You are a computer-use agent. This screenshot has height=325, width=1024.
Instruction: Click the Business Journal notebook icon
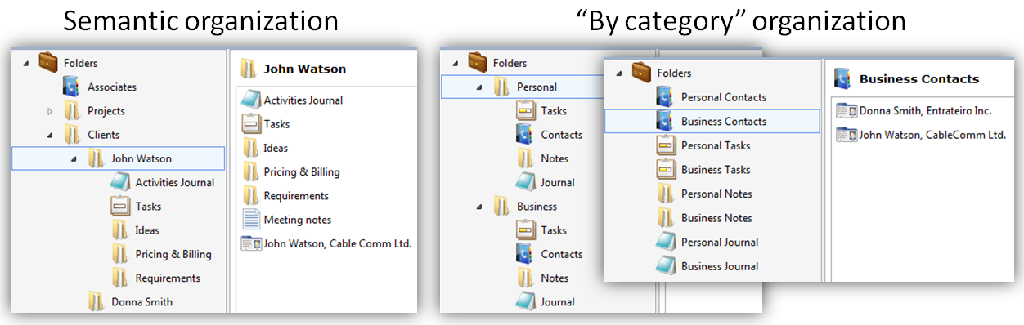(666, 265)
